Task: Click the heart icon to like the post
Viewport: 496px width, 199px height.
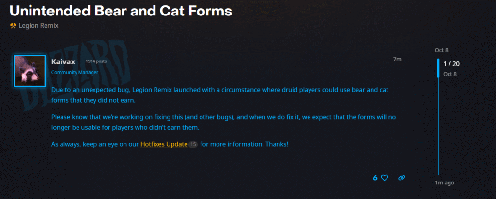Action: pyautogui.click(x=385, y=178)
